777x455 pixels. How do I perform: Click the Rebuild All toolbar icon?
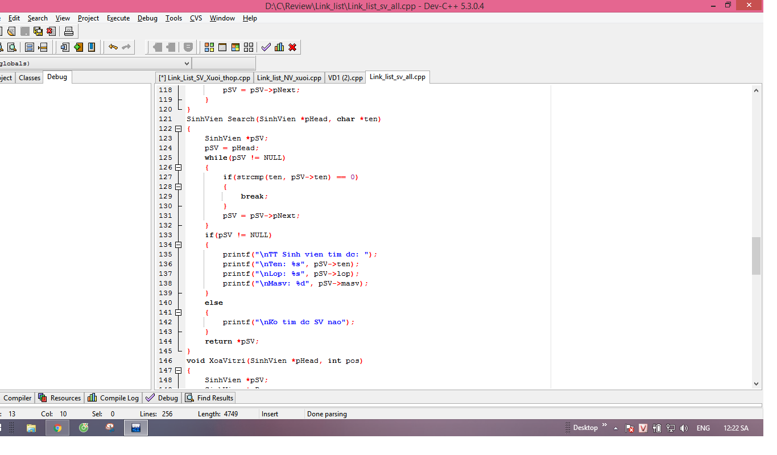[249, 47]
